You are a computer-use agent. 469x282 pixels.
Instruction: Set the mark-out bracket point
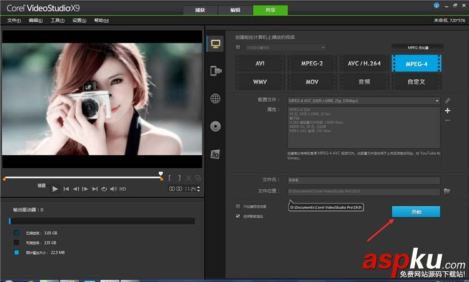pos(179,178)
